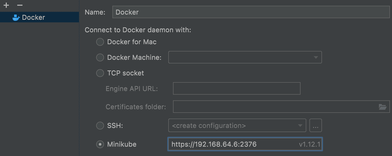The height and width of the screenshot is (156, 392).
Task: Select the Docker Machine radio button
Action: pos(100,57)
